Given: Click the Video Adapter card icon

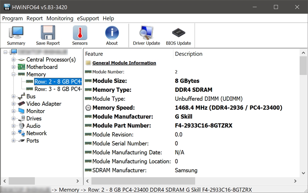Looking at the screenshot, I should click(x=21, y=104).
